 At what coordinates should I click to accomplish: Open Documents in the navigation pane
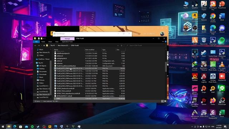42,72
